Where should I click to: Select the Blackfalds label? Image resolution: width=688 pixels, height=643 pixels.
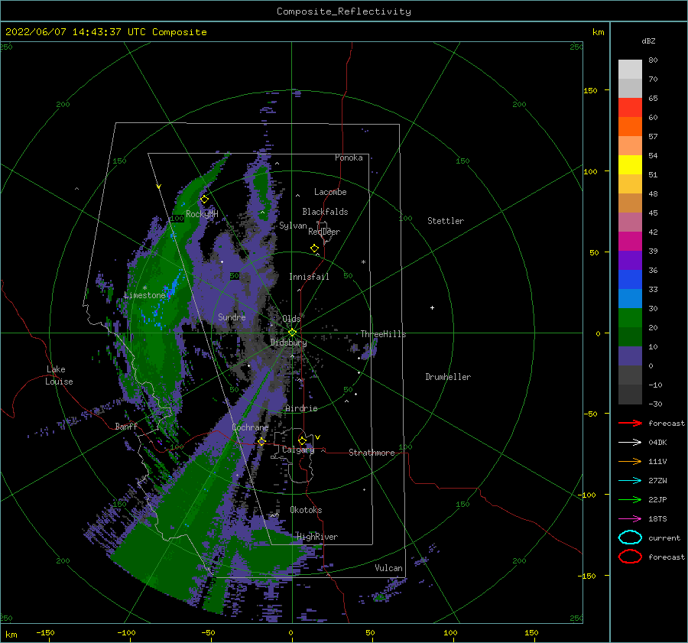pyautogui.click(x=325, y=212)
